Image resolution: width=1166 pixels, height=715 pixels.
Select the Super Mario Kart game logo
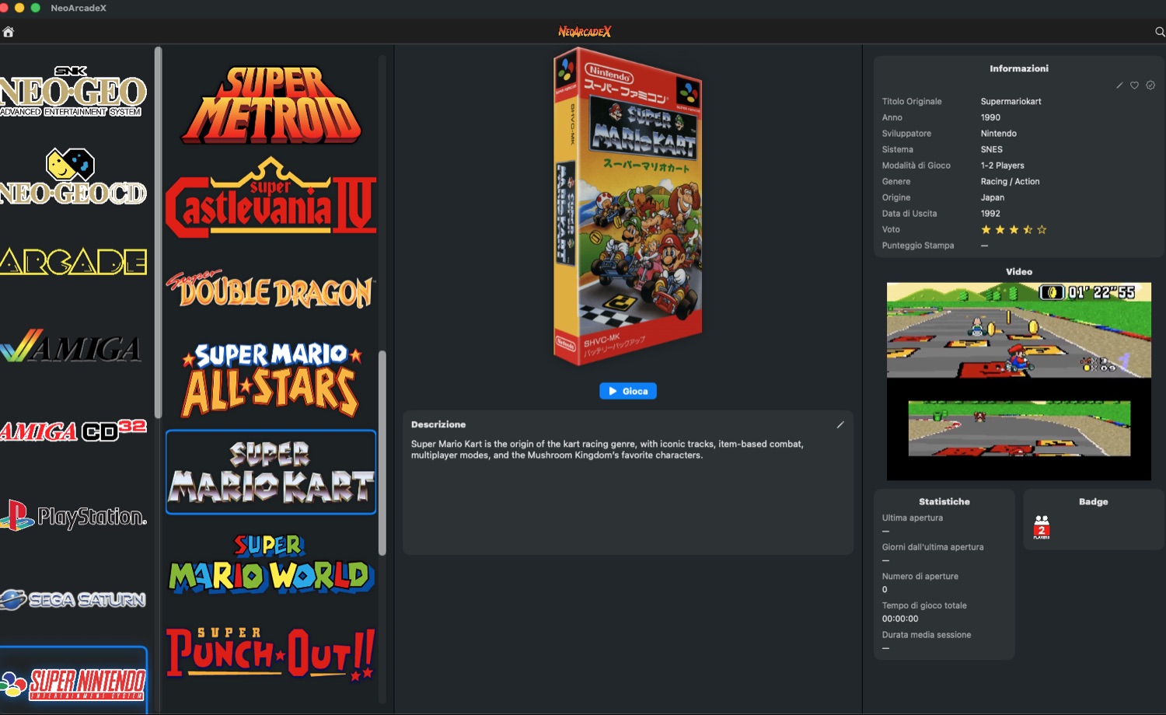coord(271,472)
